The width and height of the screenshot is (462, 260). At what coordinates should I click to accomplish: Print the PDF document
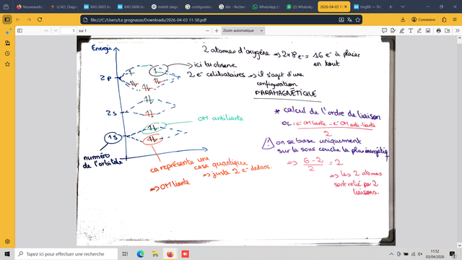click(438, 30)
